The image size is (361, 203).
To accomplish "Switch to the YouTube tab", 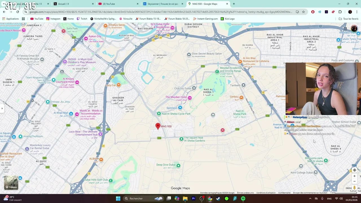I will [118, 4].
